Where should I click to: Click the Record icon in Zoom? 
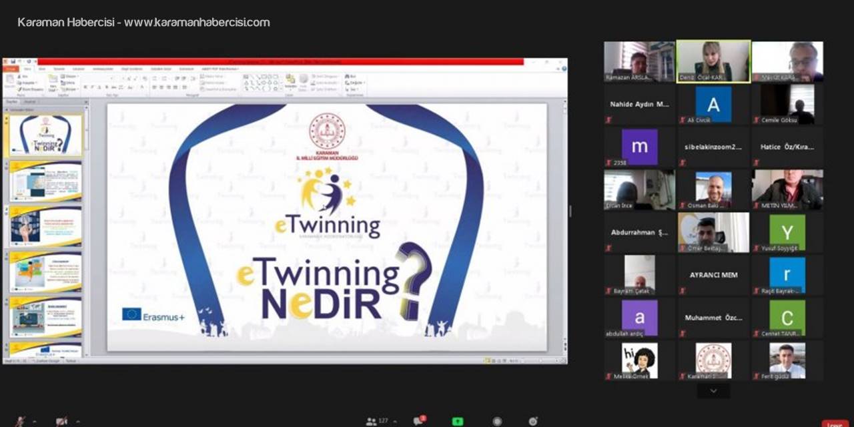[497, 421]
